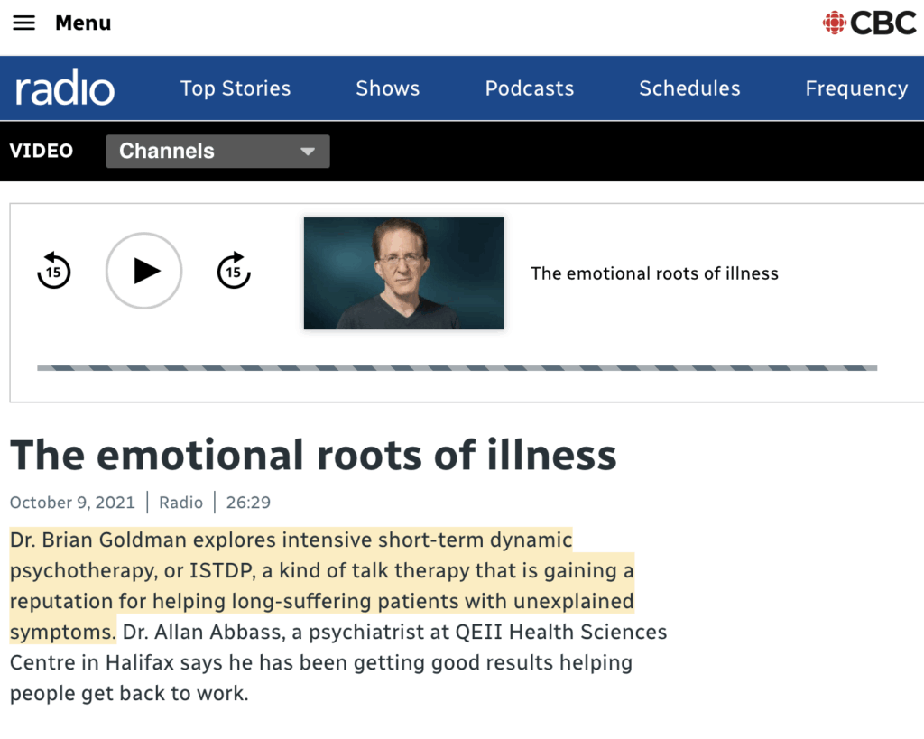The image size is (924, 739).
Task: Click the Channels dropdown arrow
Action: [x=308, y=152]
